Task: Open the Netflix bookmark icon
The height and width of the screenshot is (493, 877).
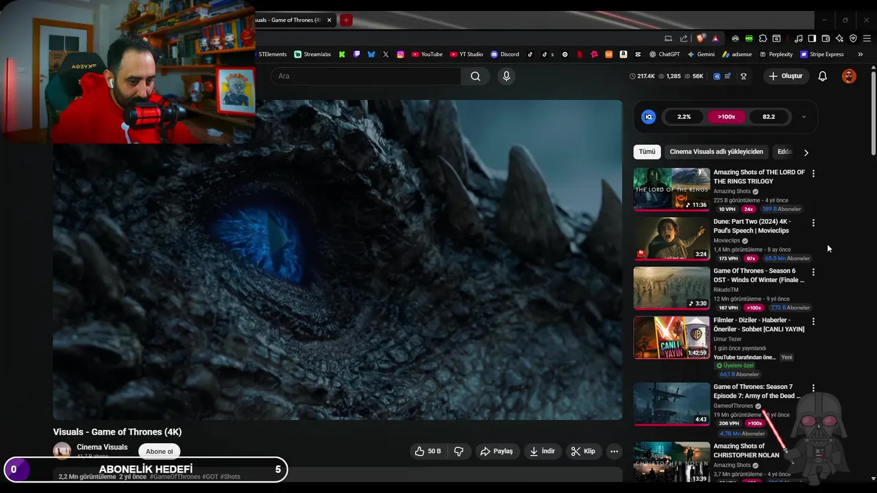Action: [x=580, y=54]
